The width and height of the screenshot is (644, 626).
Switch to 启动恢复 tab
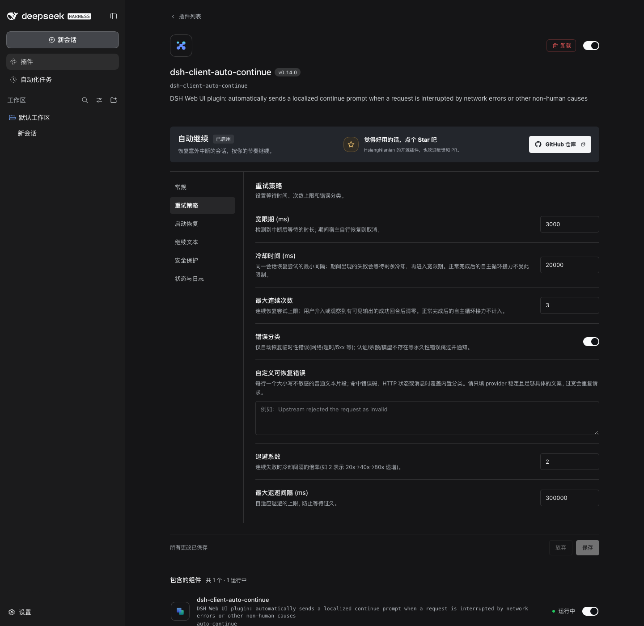tap(203, 224)
